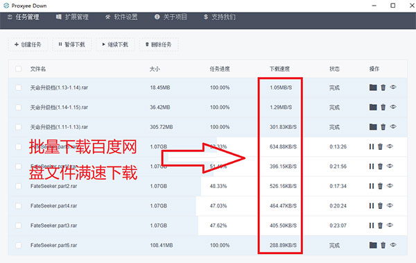Click the 状态 column header
The width and height of the screenshot is (416, 263).
335,69
